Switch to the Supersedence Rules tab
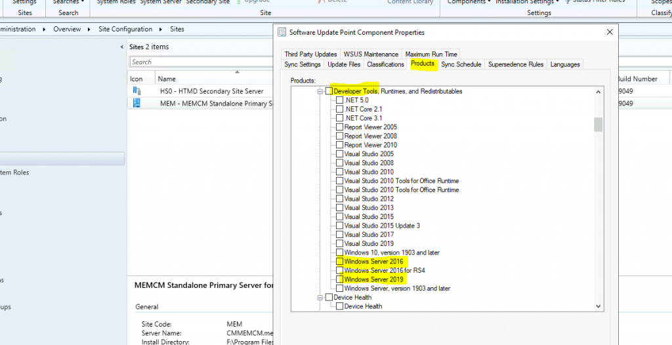The image size is (672, 345). click(516, 64)
